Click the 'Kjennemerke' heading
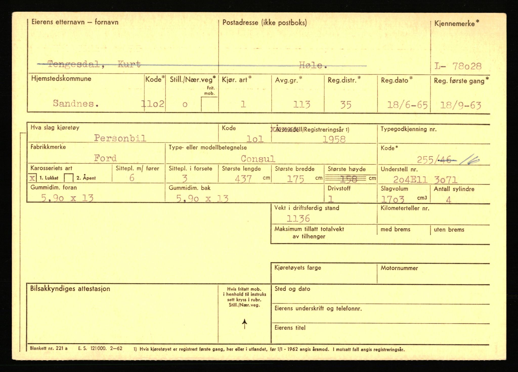This screenshot has height=372, width=518. click(457, 24)
